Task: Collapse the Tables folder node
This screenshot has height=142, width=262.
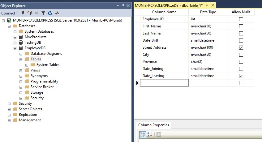Action: coord(21,59)
